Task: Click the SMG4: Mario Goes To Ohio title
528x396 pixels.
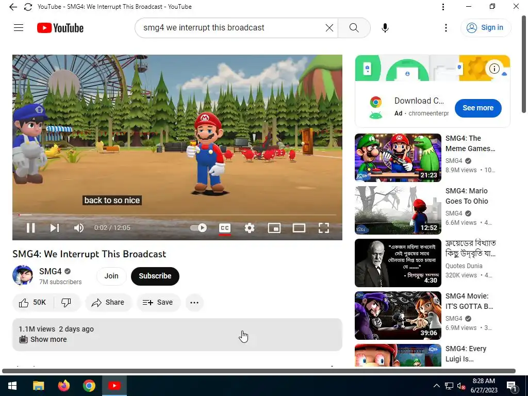Action: tap(466, 196)
